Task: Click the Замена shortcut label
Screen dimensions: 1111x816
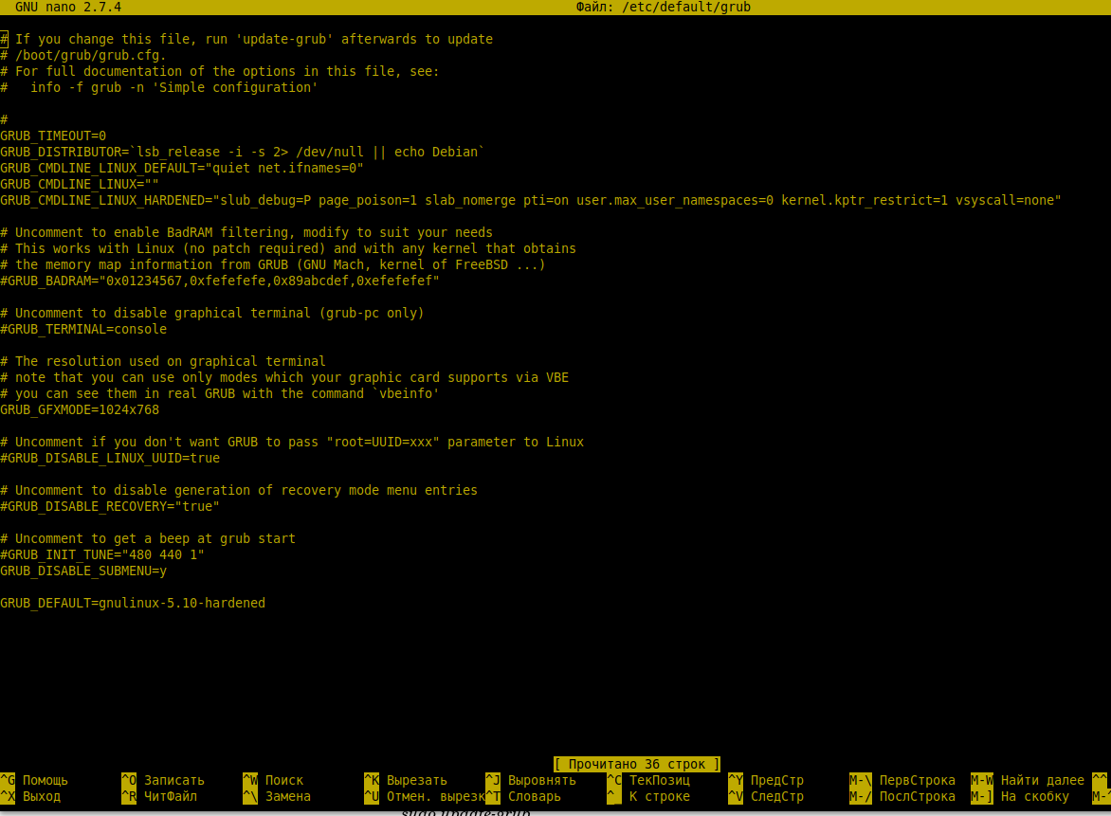Action: pyautogui.click(x=287, y=796)
